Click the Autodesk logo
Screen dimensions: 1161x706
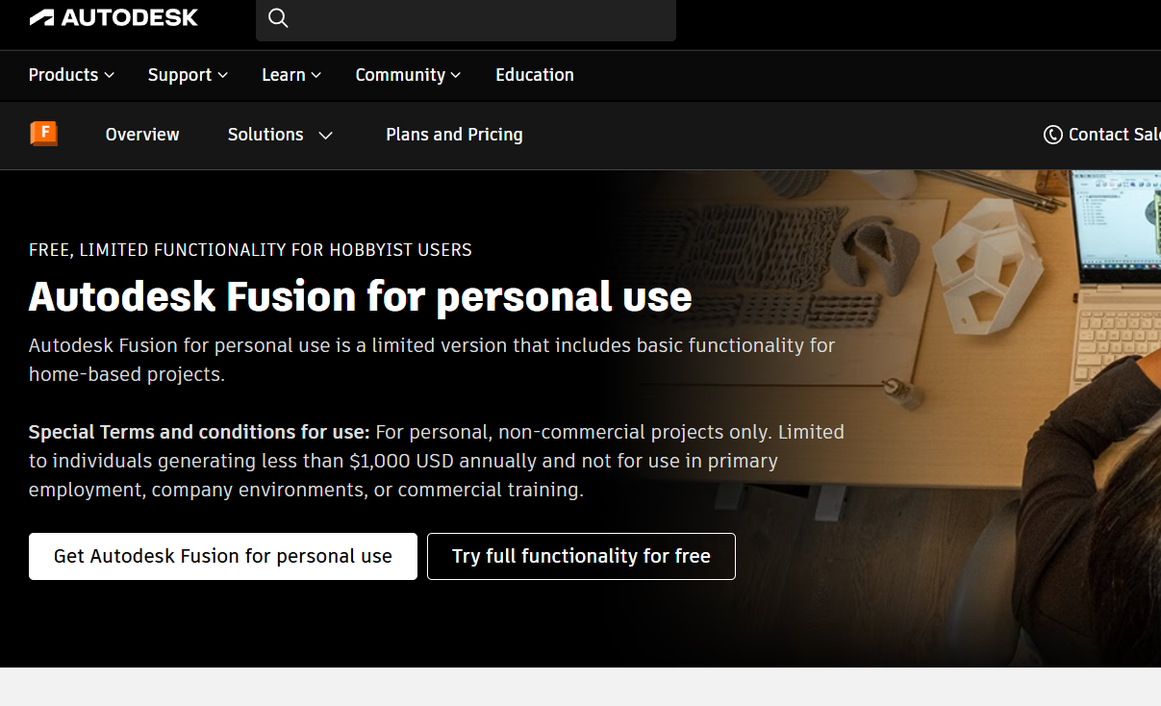114,17
